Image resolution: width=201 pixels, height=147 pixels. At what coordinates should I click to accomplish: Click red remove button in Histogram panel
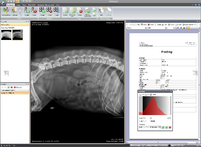[x=170, y=127]
